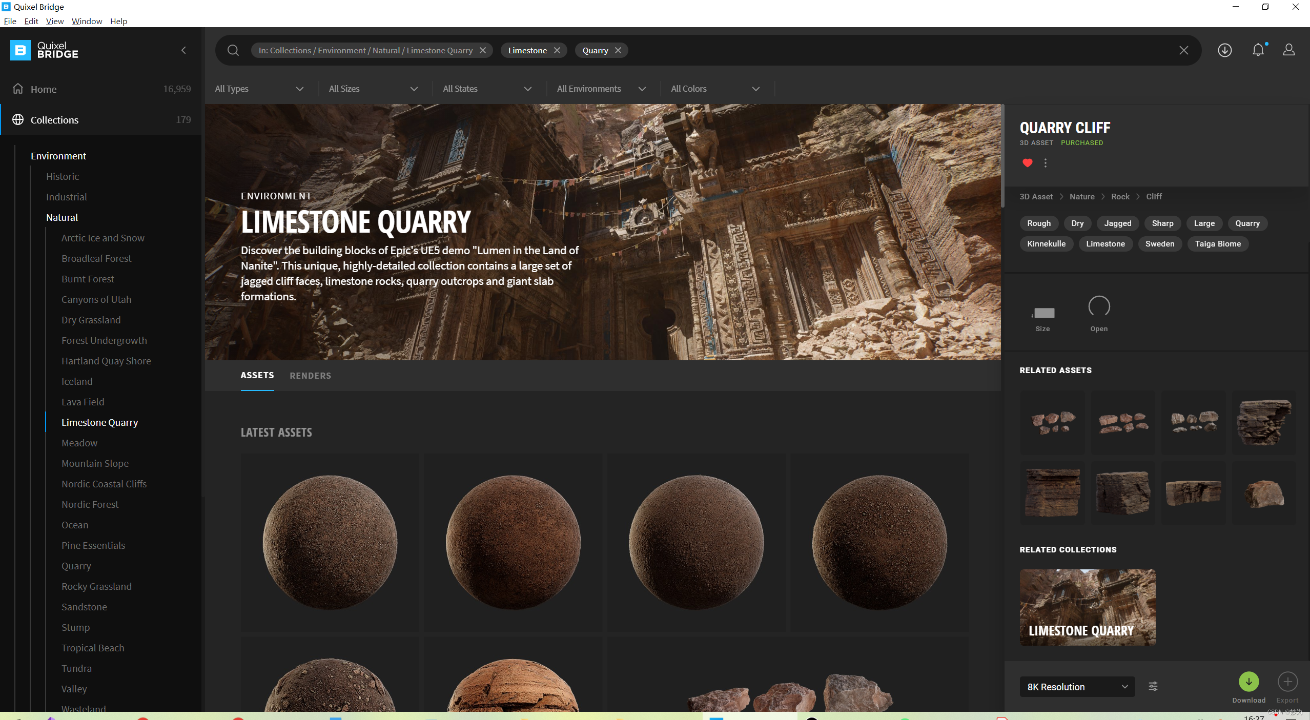Open the 8K Resolution dropdown

1077,687
